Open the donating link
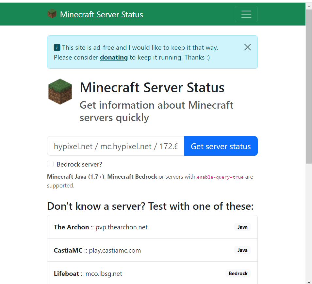Image resolution: width=312 pixels, height=284 pixels. click(114, 57)
